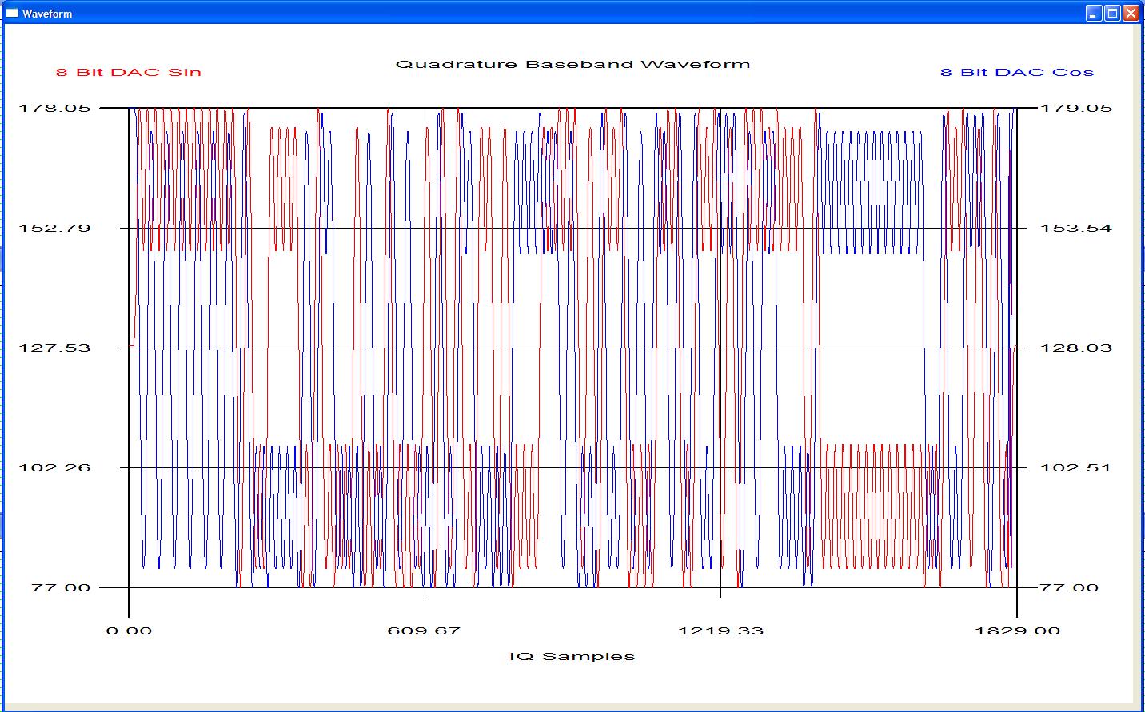1145x712 pixels.
Task: Click the 'Quadrature Baseband Waveform' chart title
Action: pyautogui.click(x=572, y=64)
